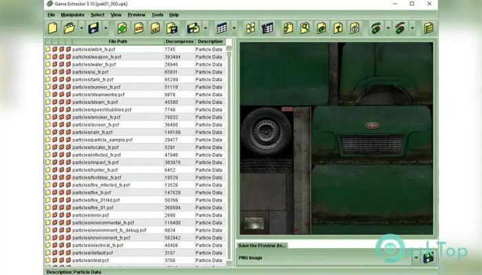Click the tree table view icon
Image resolution: width=482 pixels, height=275 pixels.
click(x=267, y=28)
